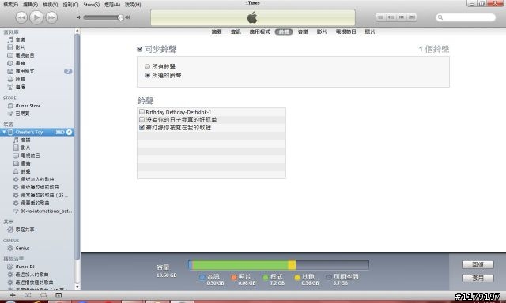Switch to album list view button
Screen dimensions: 506x303
pyautogui.click(x=391, y=17)
